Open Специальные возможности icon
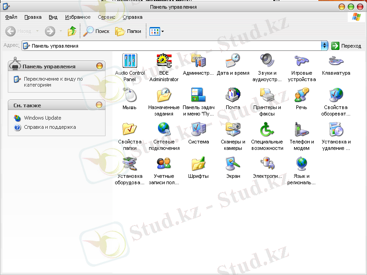Viewport: 367px width, 275px height. (x=267, y=129)
